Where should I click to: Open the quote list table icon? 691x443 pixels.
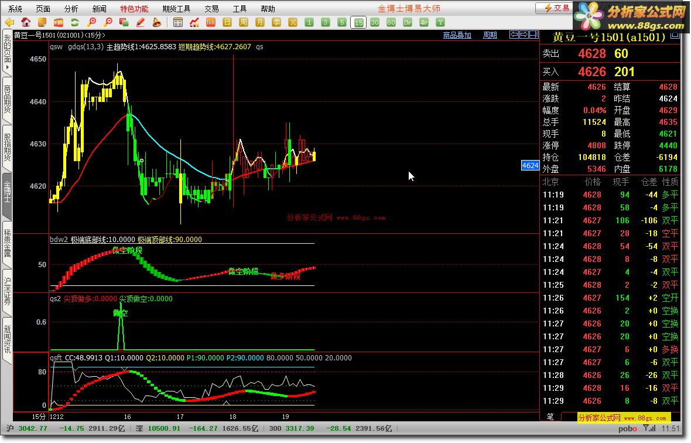178,22
